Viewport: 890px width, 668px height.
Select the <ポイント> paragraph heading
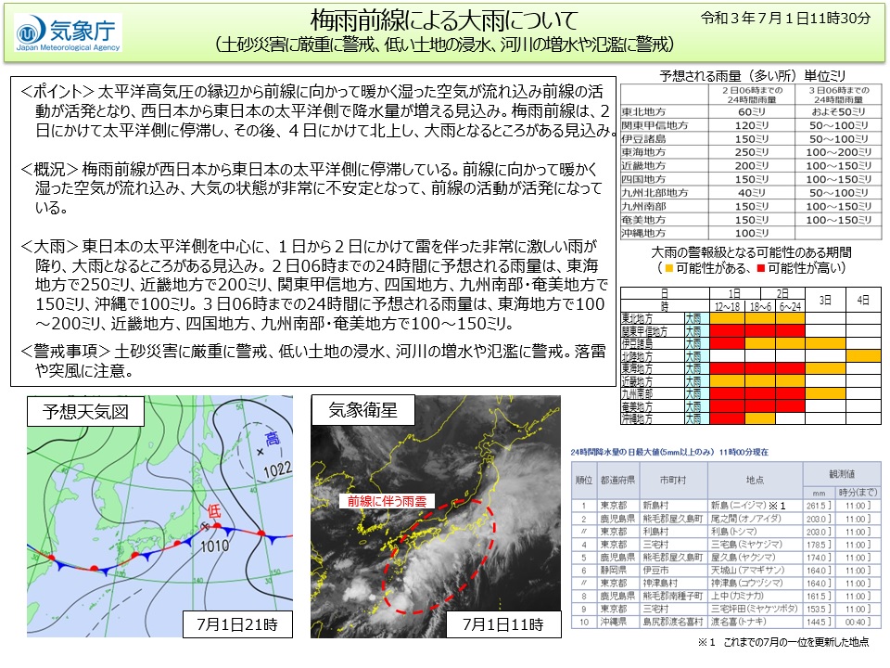pyautogui.click(x=57, y=92)
